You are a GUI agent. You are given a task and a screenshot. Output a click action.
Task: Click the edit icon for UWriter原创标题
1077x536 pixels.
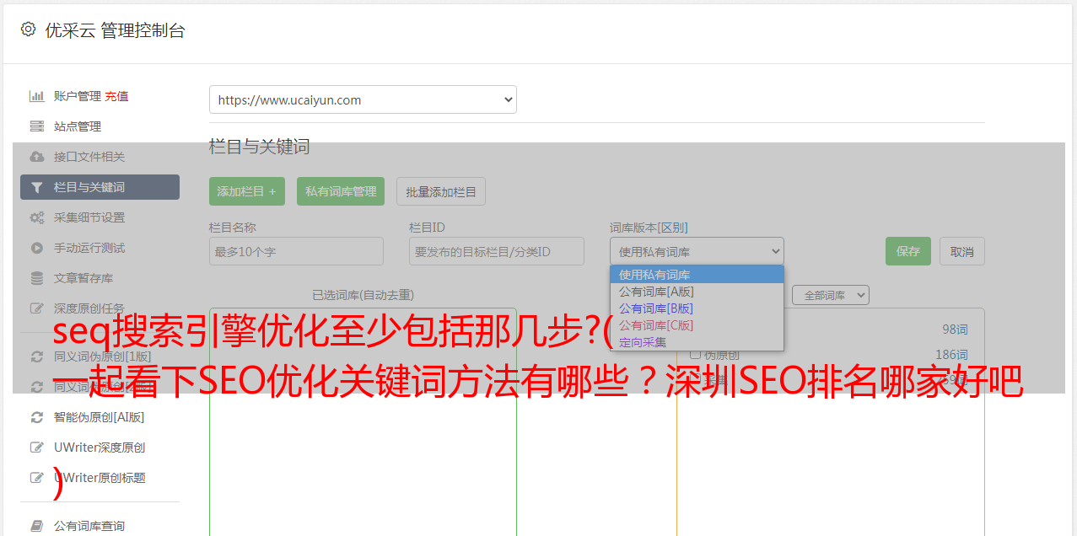[36, 478]
